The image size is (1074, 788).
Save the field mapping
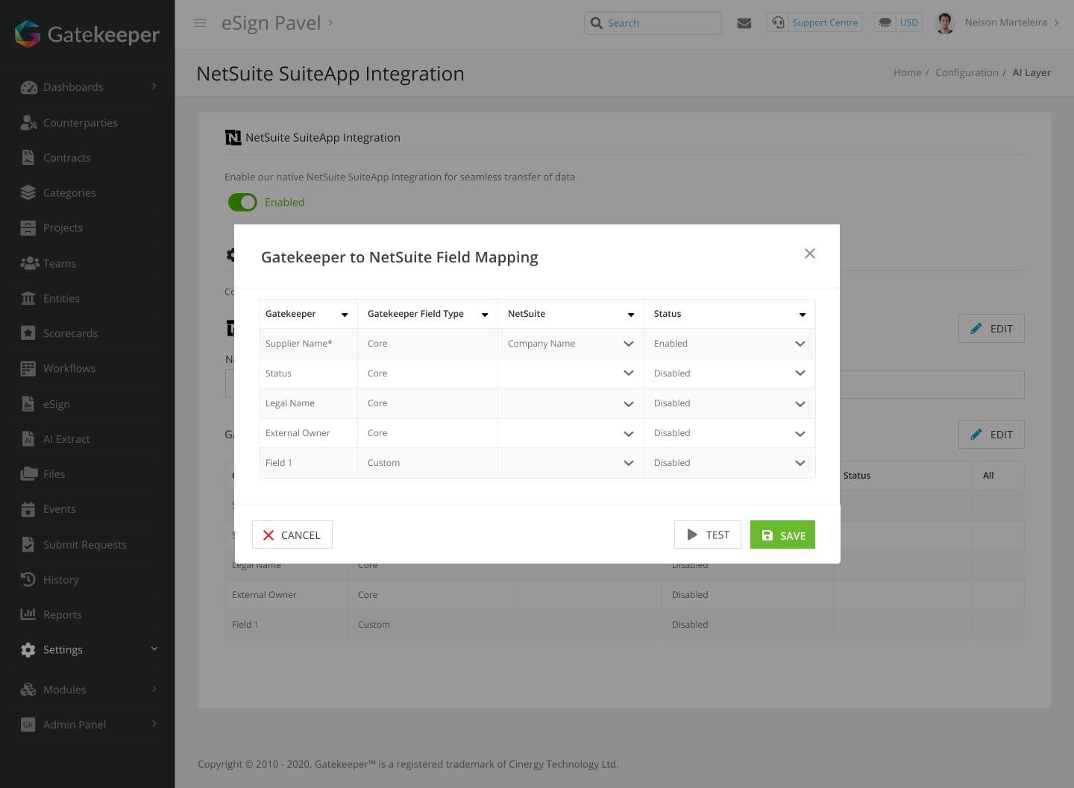coord(782,535)
